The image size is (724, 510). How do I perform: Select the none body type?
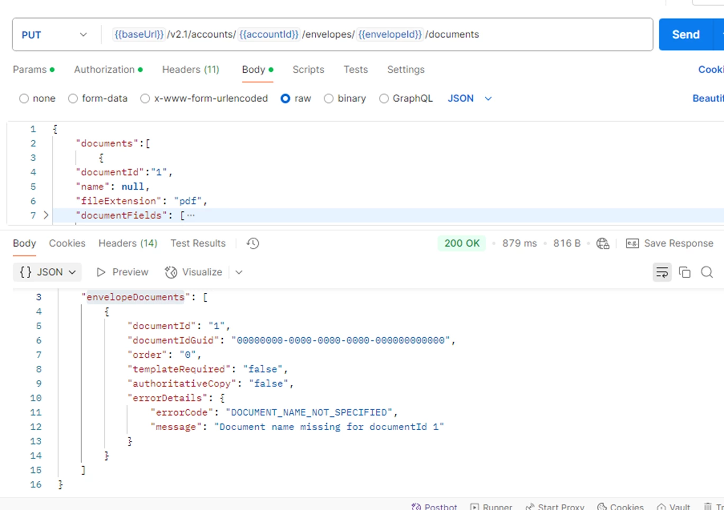click(x=24, y=98)
